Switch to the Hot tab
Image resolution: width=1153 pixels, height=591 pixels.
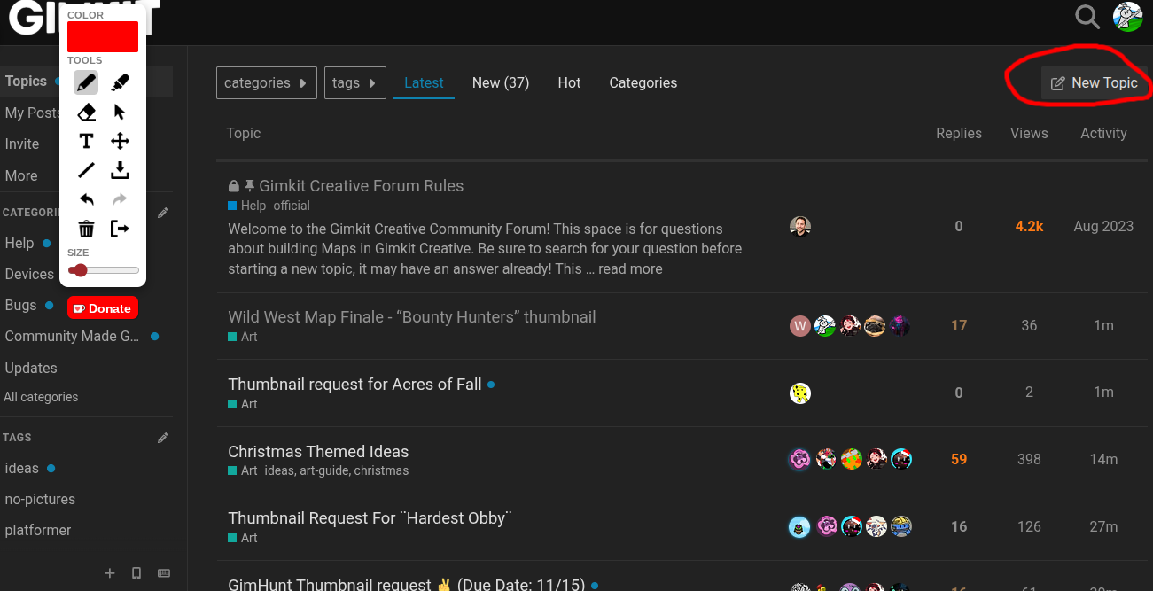(569, 82)
